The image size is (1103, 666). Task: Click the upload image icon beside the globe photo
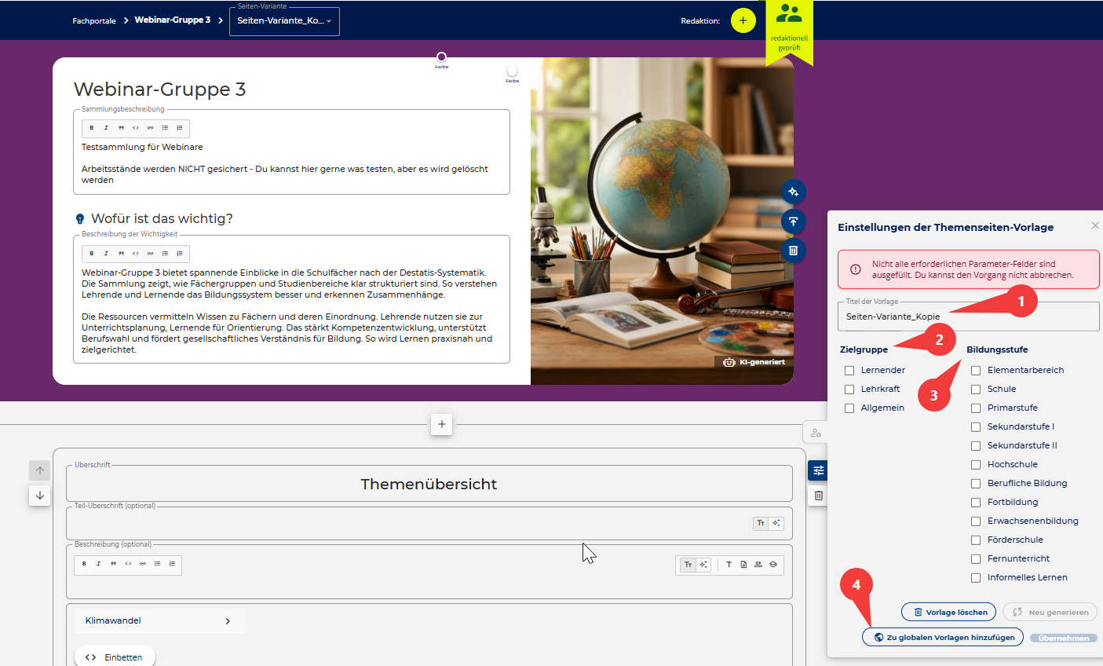tap(794, 221)
